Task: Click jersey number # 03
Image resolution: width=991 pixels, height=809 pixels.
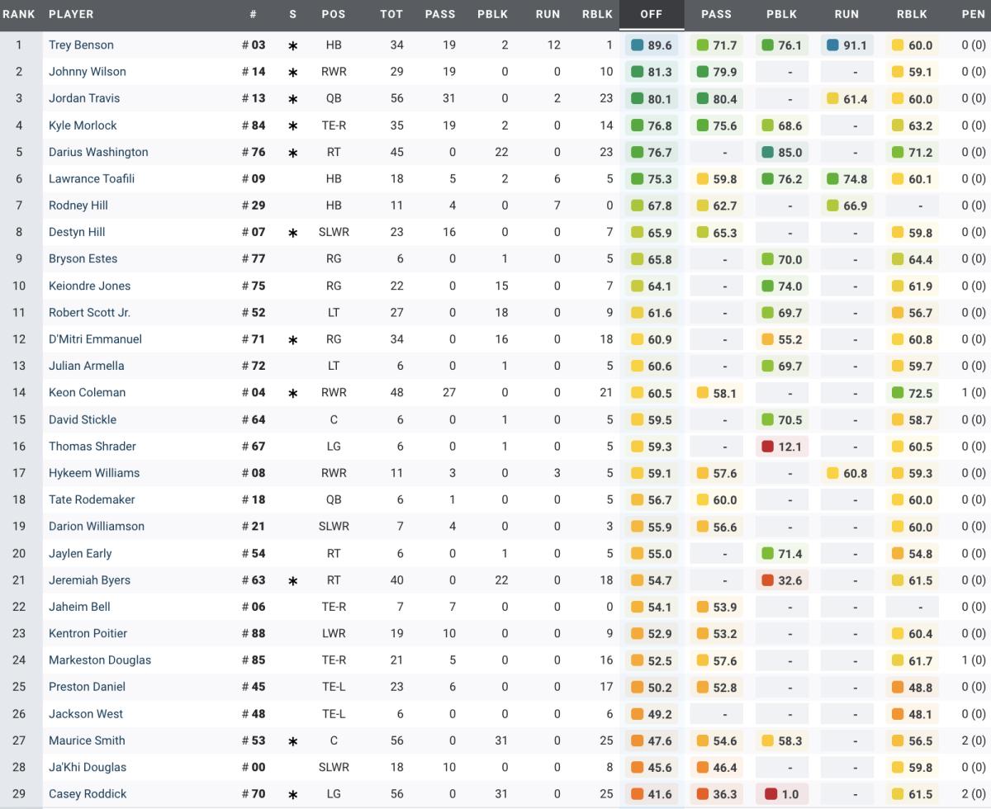Action: click(x=254, y=45)
